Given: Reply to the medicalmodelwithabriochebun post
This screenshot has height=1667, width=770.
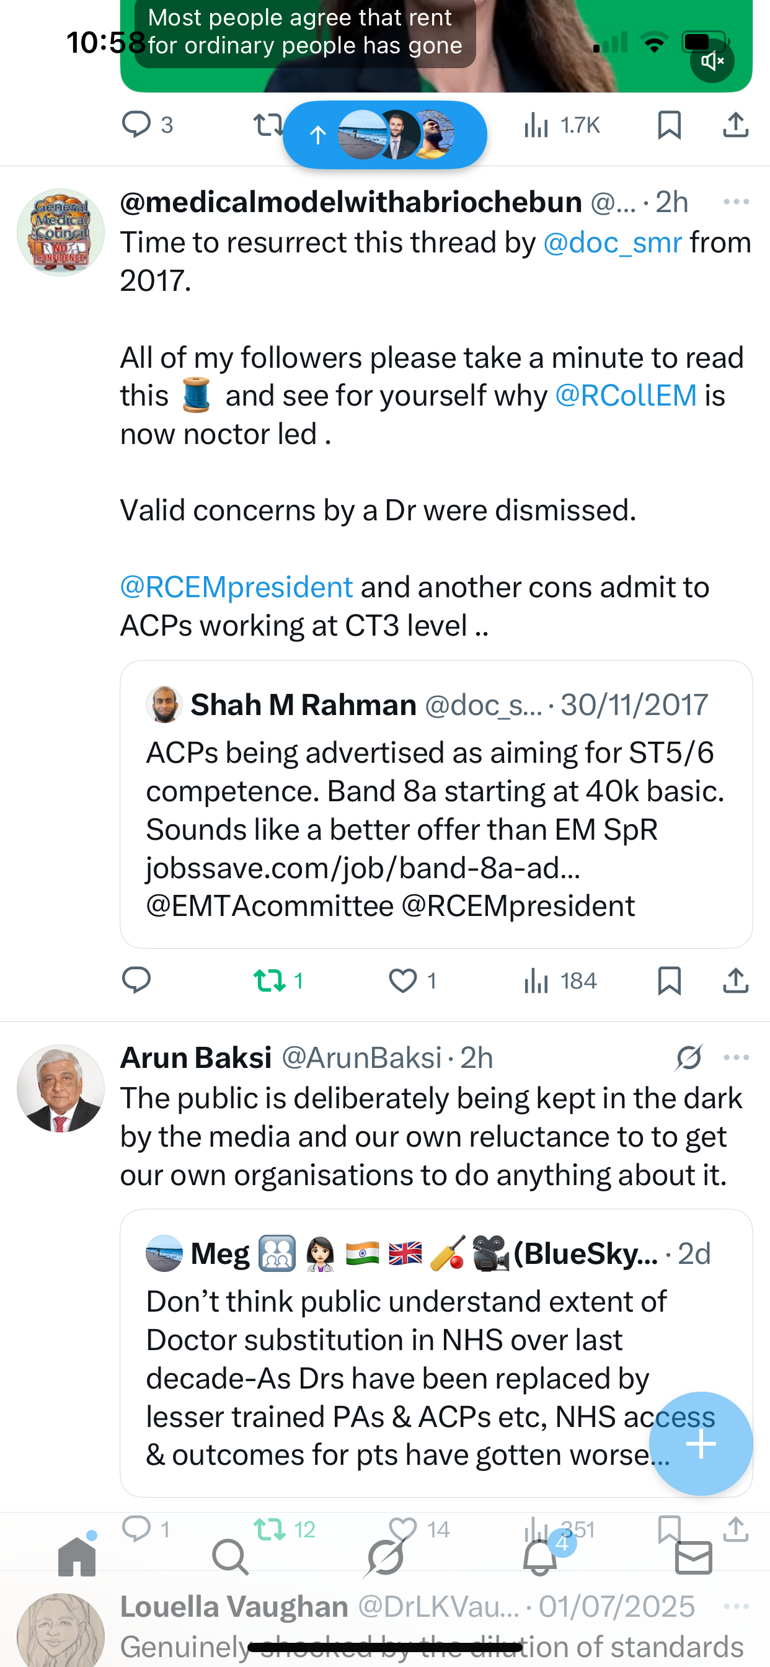Looking at the screenshot, I should (136, 981).
